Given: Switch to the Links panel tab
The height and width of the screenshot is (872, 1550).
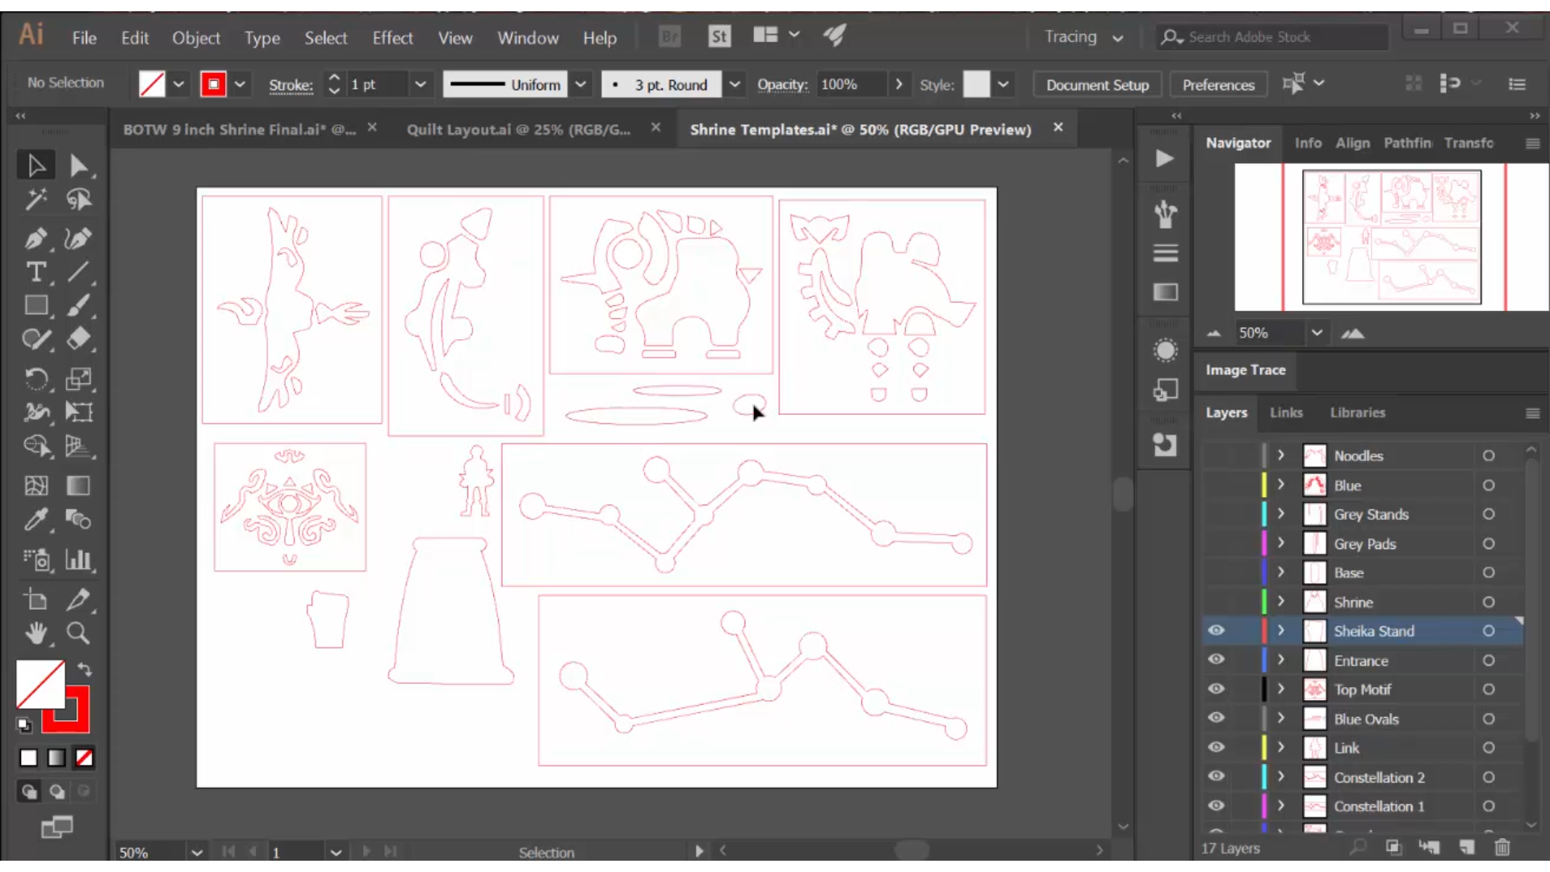Looking at the screenshot, I should 1286,413.
